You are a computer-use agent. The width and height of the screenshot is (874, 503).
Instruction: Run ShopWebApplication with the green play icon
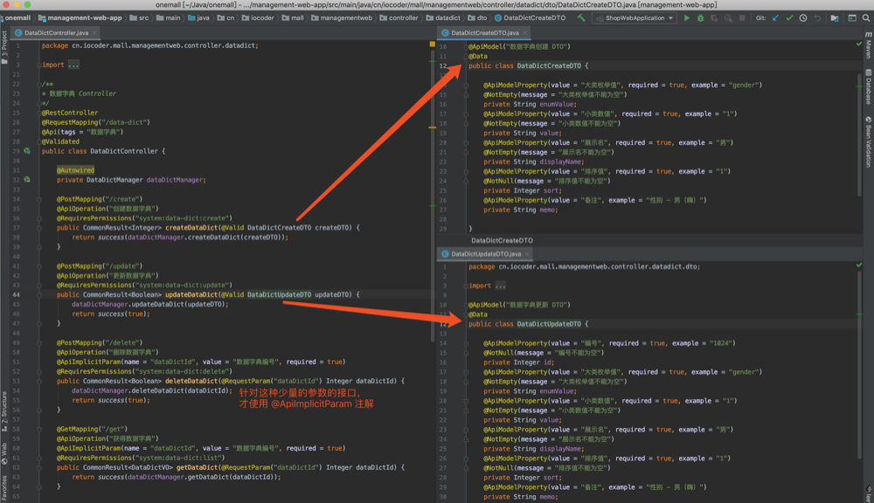tap(687, 17)
